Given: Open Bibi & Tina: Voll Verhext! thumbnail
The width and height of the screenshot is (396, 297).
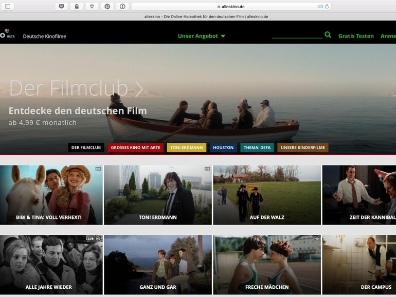Looking at the screenshot, I should (51, 195).
